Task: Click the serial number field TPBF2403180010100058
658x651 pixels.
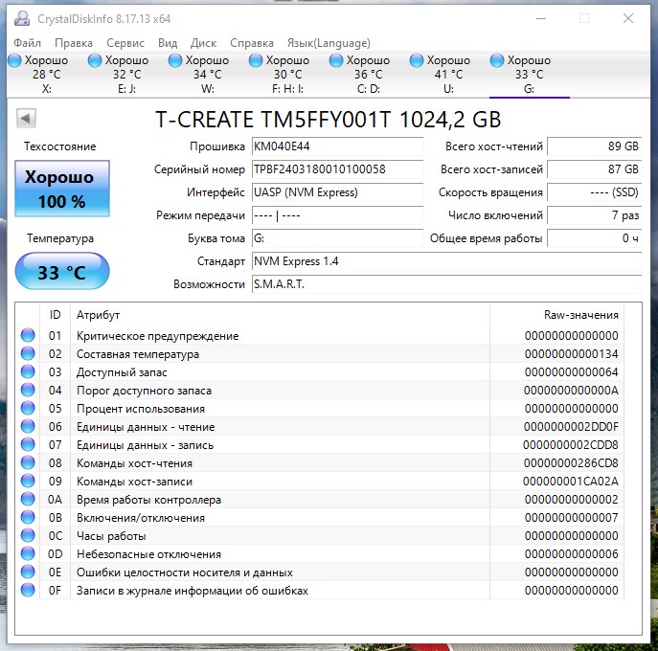Action: [337, 169]
